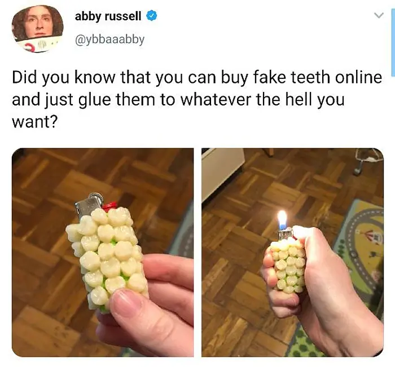Open the tweet options chevron

coord(379,16)
